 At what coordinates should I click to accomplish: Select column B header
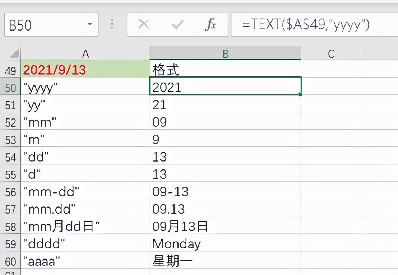225,53
